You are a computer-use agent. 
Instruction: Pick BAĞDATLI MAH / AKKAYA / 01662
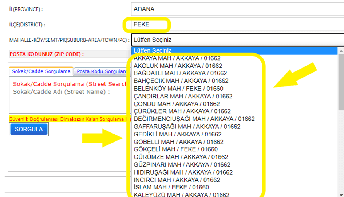pyautogui.click(x=180, y=73)
